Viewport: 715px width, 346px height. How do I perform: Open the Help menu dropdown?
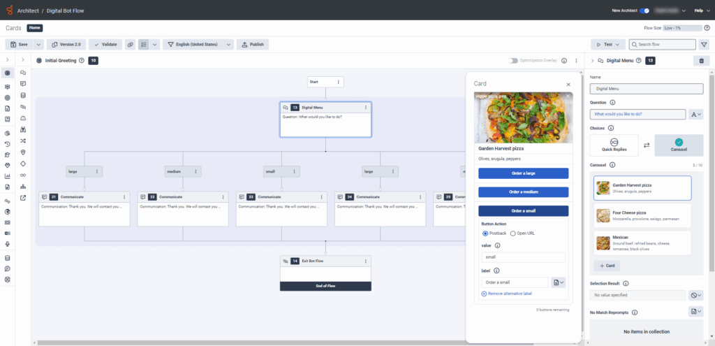[x=702, y=10]
